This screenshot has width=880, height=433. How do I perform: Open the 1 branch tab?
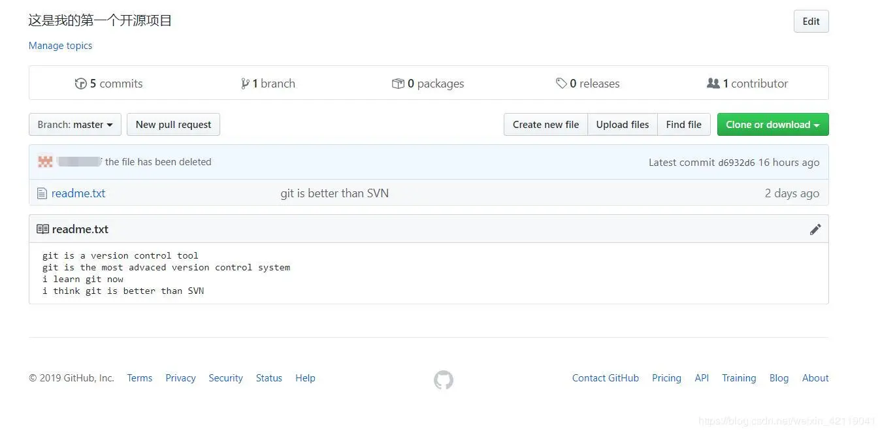click(x=268, y=84)
